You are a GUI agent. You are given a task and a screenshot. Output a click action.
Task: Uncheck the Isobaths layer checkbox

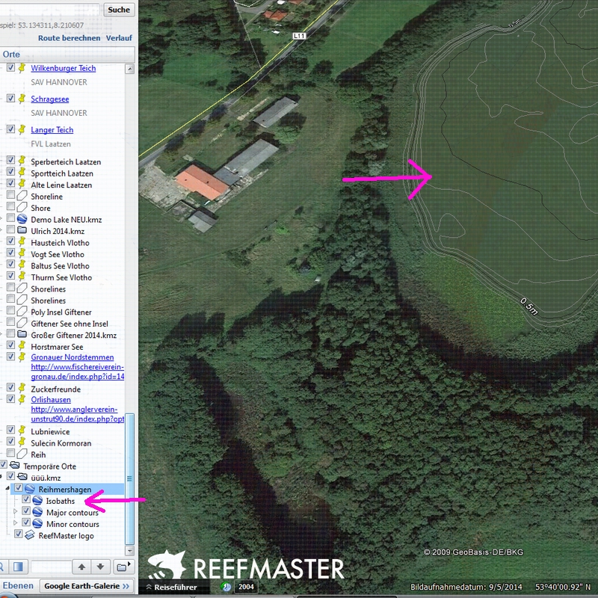point(26,501)
